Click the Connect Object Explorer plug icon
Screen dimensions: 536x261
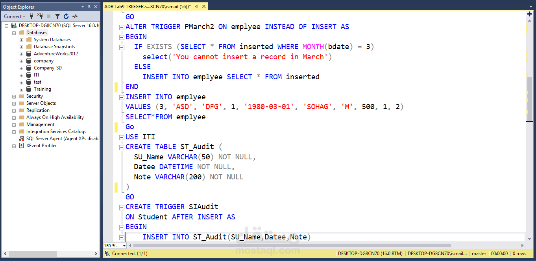pos(31,16)
